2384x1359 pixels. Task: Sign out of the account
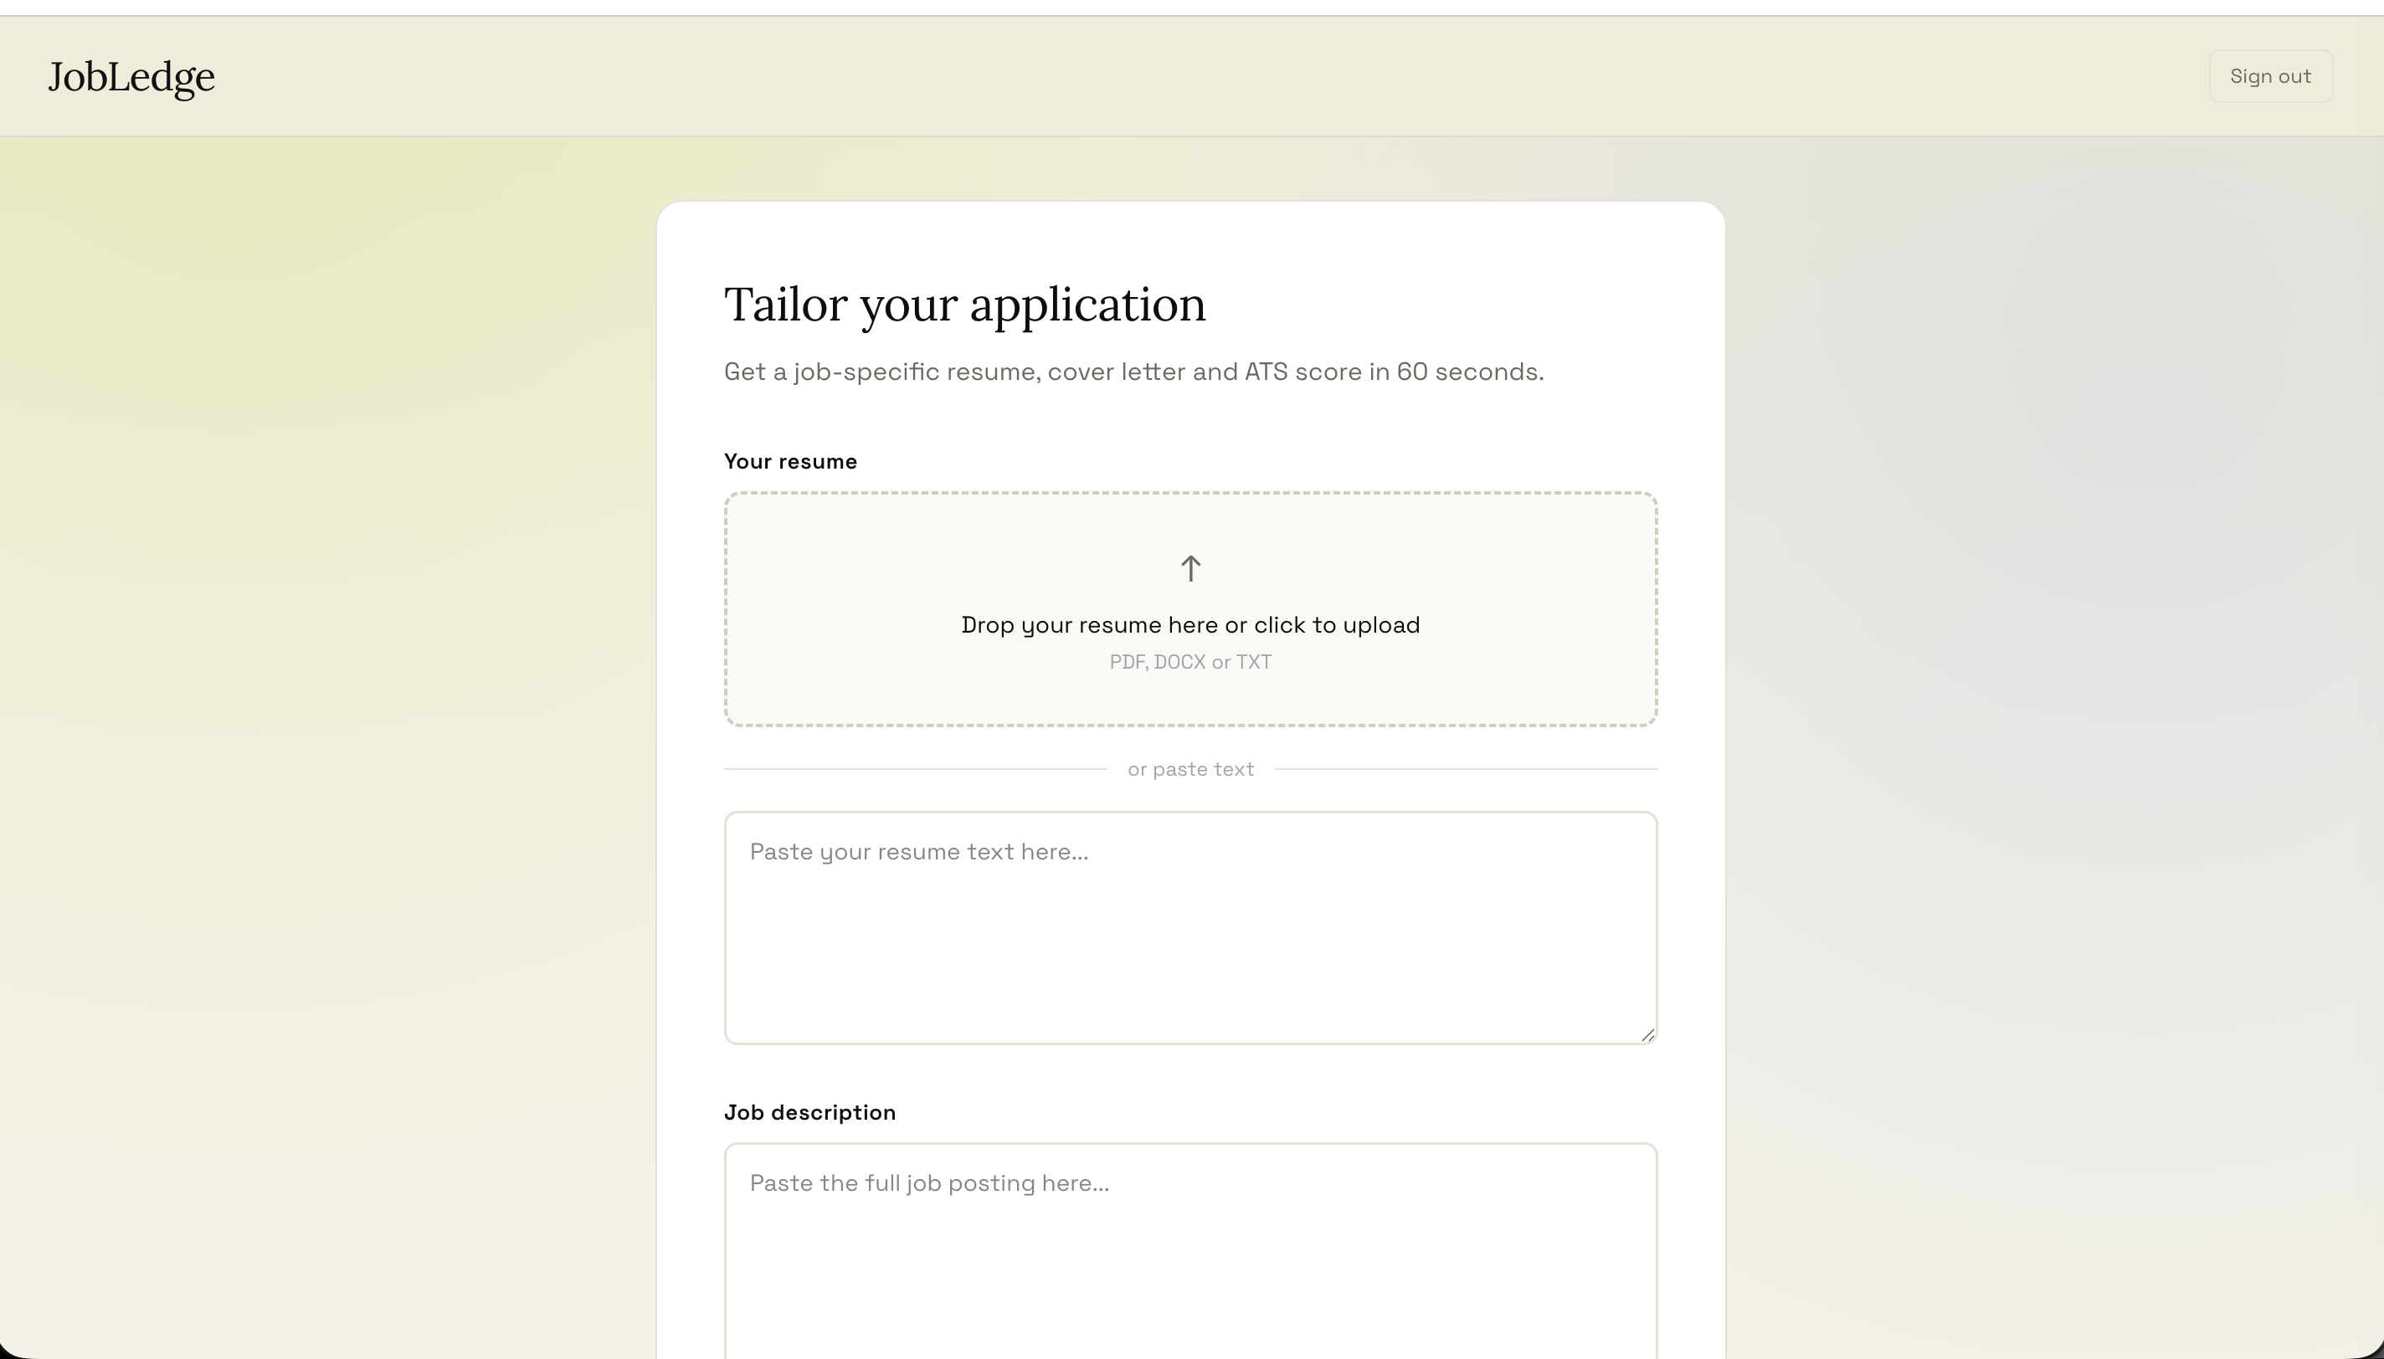click(2270, 76)
